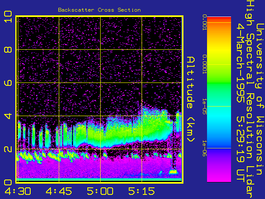
Task: Click the 'High Spectral Resolution Lidar' vertical text
Action: click(x=250, y=99)
